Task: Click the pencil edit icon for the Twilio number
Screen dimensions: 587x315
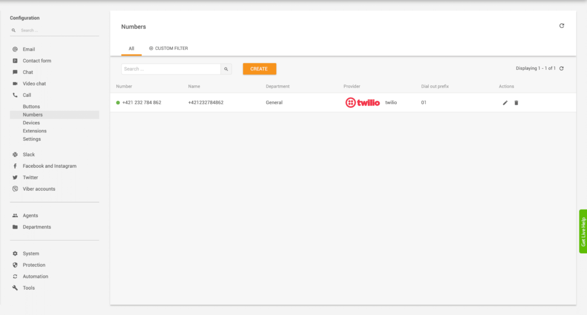Action: pos(505,103)
